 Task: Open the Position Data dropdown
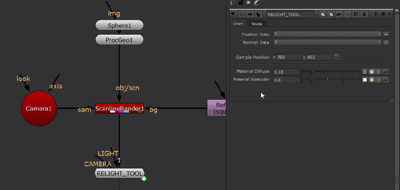[x=327, y=34]
